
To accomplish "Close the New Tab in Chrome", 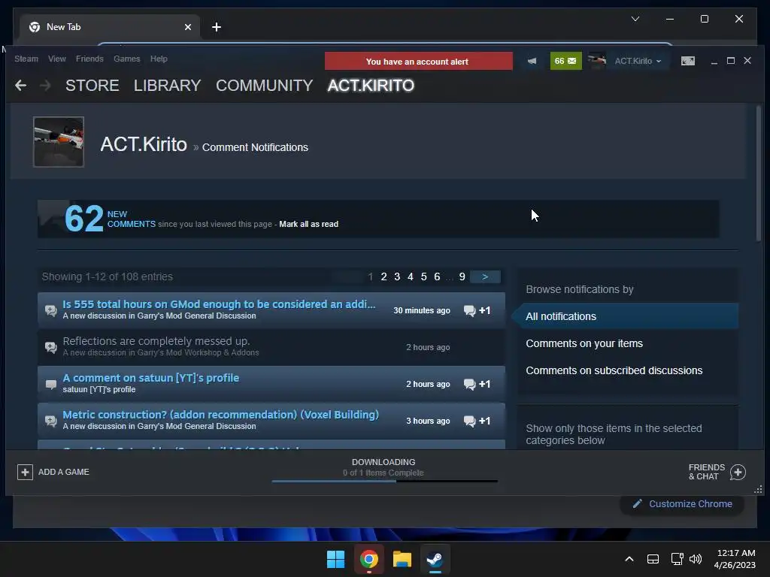I will pyautogui.click(x=187, y=27).
